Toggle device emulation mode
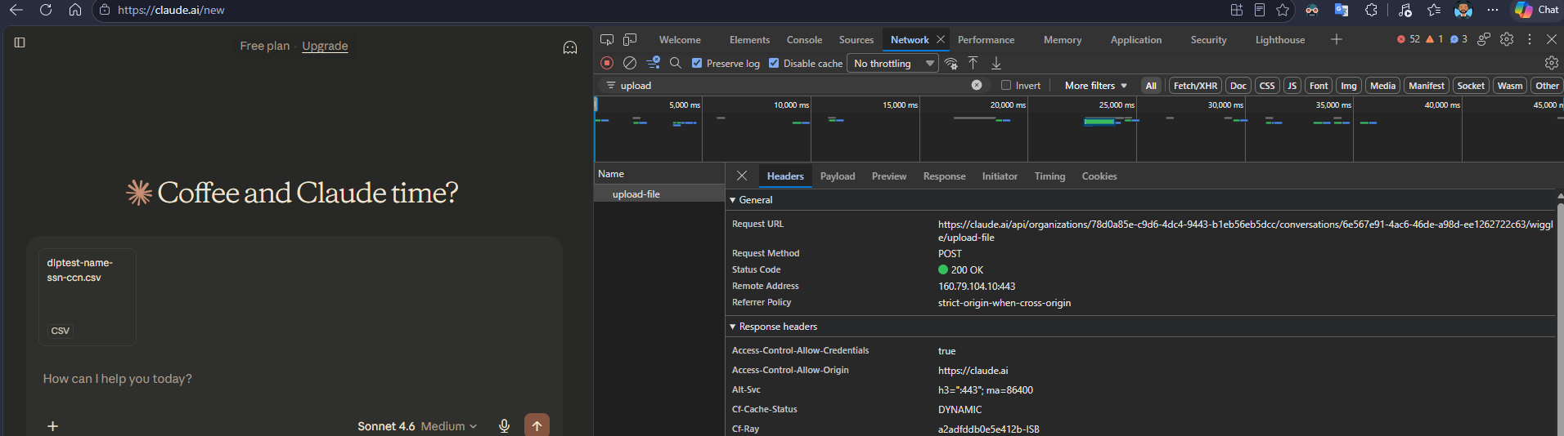Screen dimensions: 1564x436 click(x=630, y=39)
